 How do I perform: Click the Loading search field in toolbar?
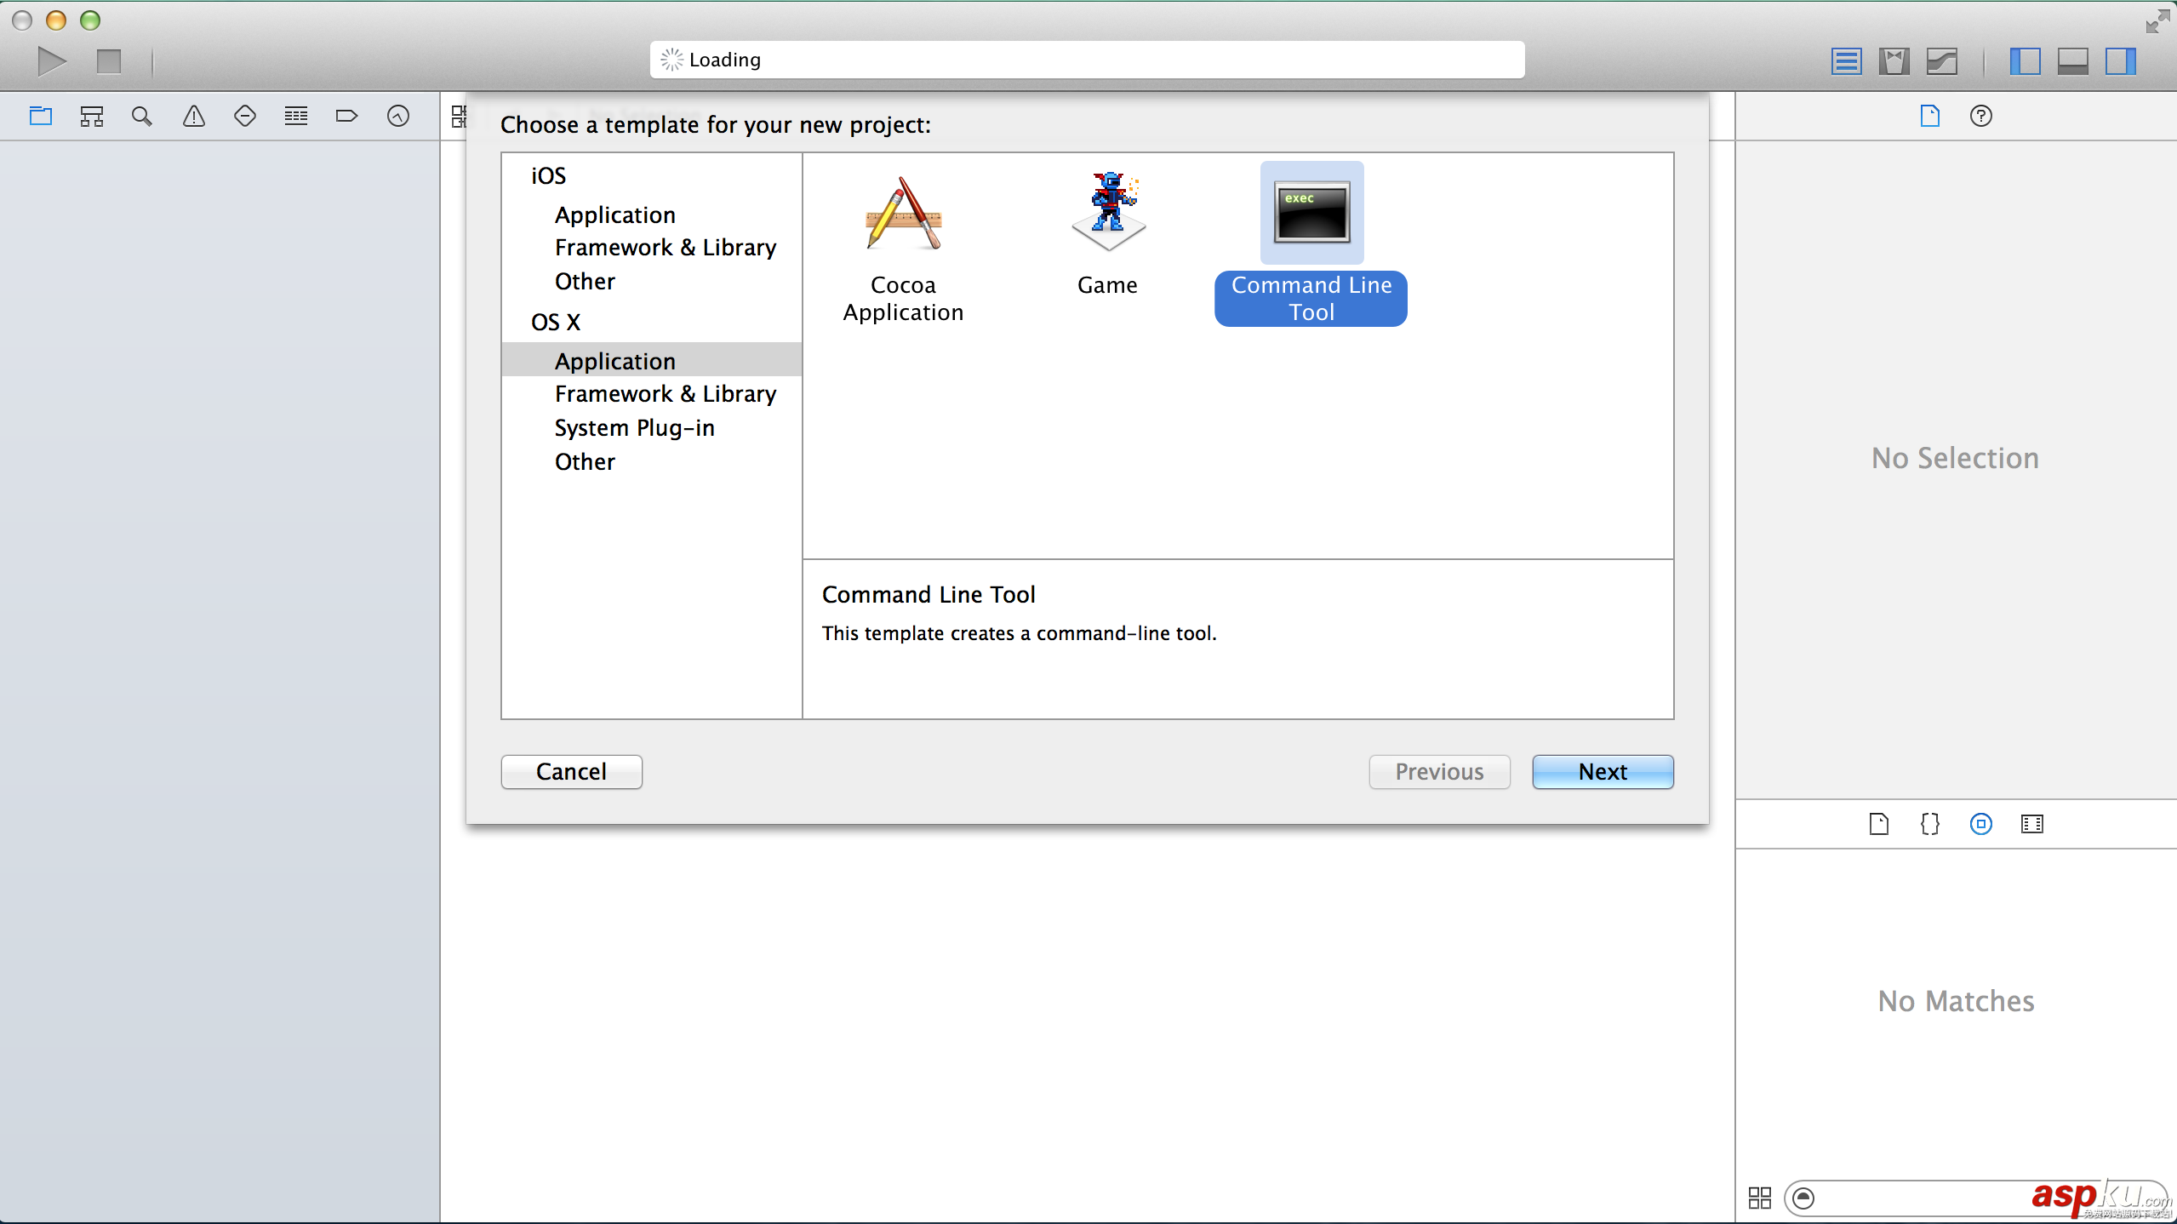(x=1088, y=60)
